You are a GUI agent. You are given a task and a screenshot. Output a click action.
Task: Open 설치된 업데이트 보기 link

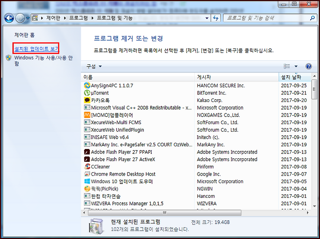point(36,49)
